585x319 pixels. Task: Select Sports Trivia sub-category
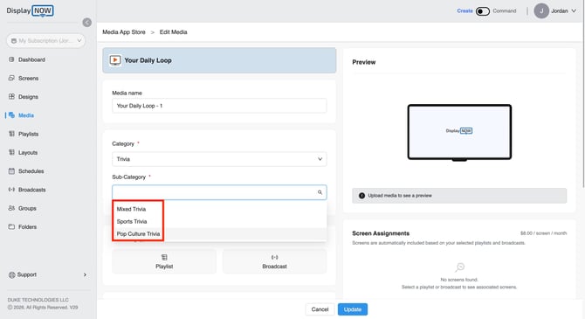[219, 221]
